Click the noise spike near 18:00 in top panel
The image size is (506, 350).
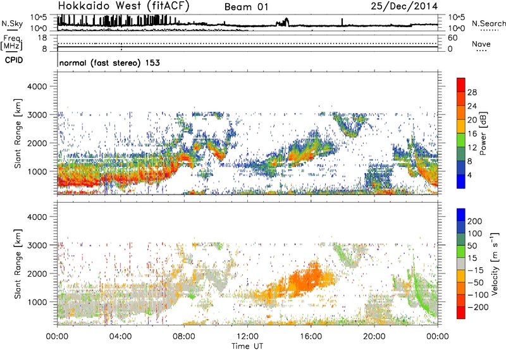coord(342,21)
